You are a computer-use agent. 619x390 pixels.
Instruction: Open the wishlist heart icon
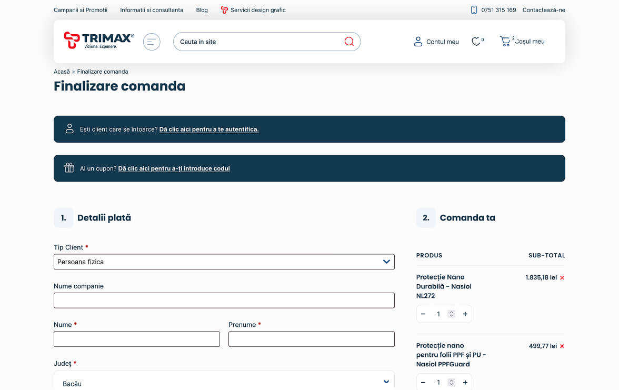click(476, 42)
